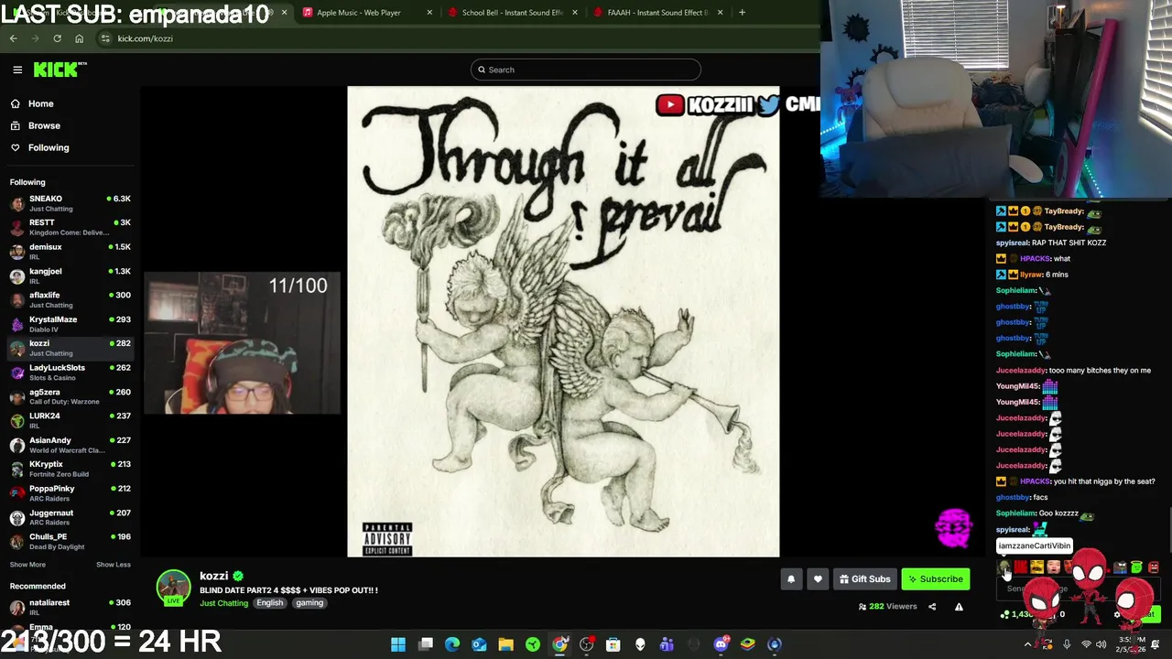This screenshot has height=659, width=1172.
Task: Switch to OBS Studio in the taskbar
Action: [587, 644]
